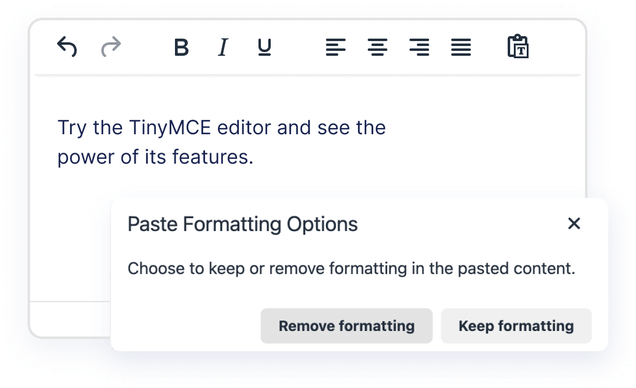Image resolution: width=636 pixels, height=388 pixels.
Task: Toggle Italic styling for selected text
Action: pos(222,48)
